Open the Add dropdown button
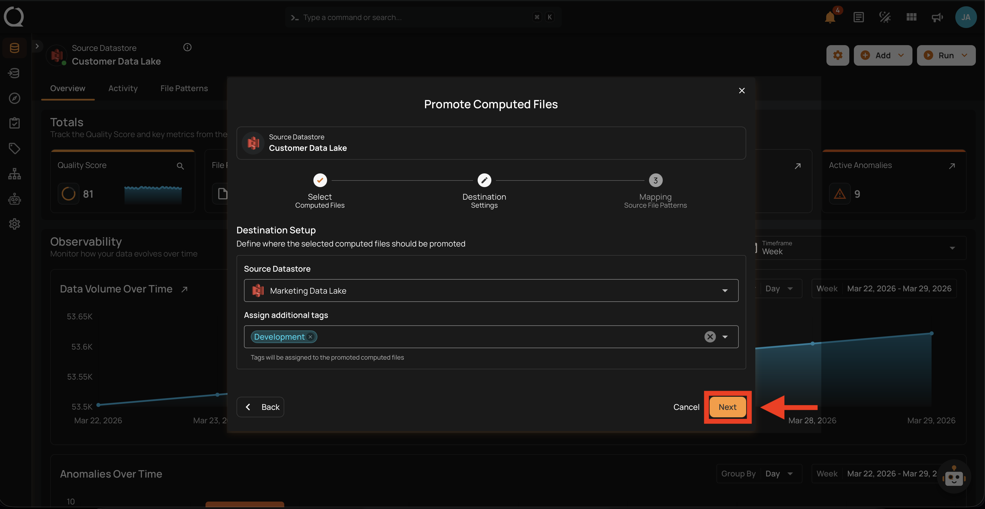 (883, 55)
